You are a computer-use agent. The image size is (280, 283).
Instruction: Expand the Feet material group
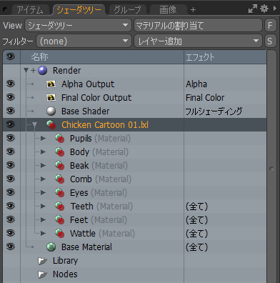(x=43, y=219)
